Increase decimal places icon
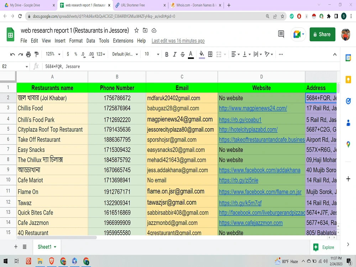This screenshot has width=356, height=267. pyautogui.click(x=91, y=54)
